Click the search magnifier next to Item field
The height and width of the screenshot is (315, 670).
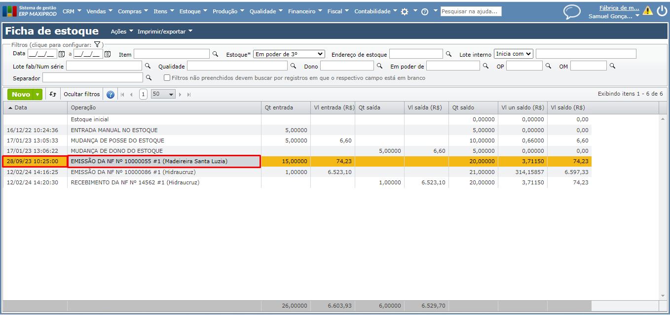[x=215, y=54]
